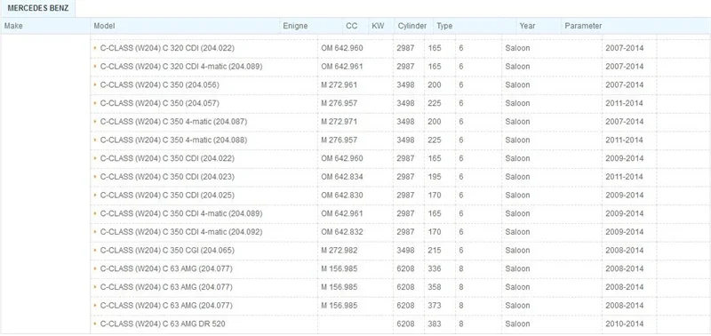Click CC value 6208 in the C 63 AMG DR 520 row

405,324
